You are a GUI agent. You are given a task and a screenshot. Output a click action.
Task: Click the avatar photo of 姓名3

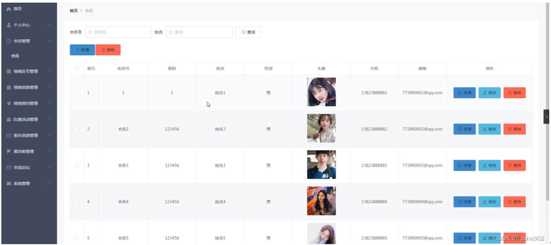click(321, 165)
